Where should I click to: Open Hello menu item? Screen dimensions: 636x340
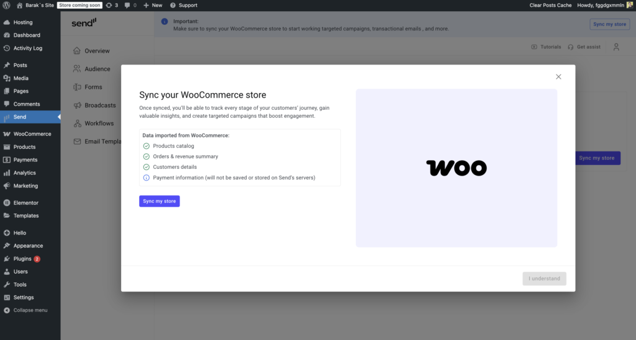pos(19,233)
